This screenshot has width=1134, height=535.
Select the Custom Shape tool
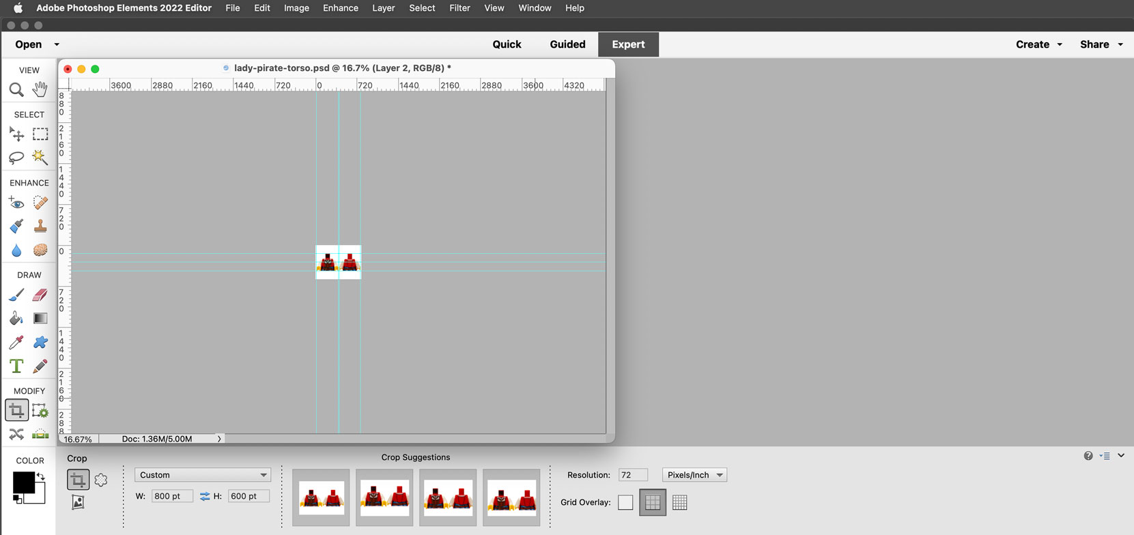coord(40,342)
